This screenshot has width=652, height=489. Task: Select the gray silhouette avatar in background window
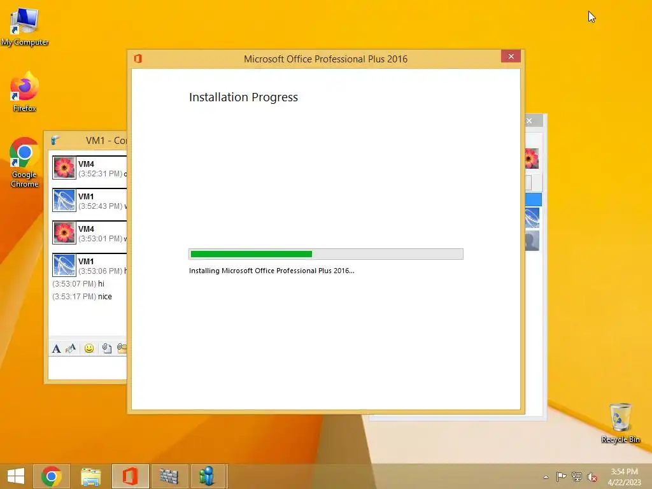[x=532, y=241]
